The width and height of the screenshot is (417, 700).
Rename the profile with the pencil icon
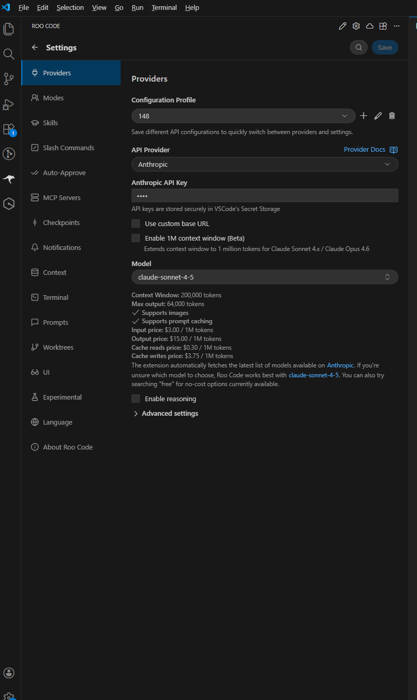(378, 116)
